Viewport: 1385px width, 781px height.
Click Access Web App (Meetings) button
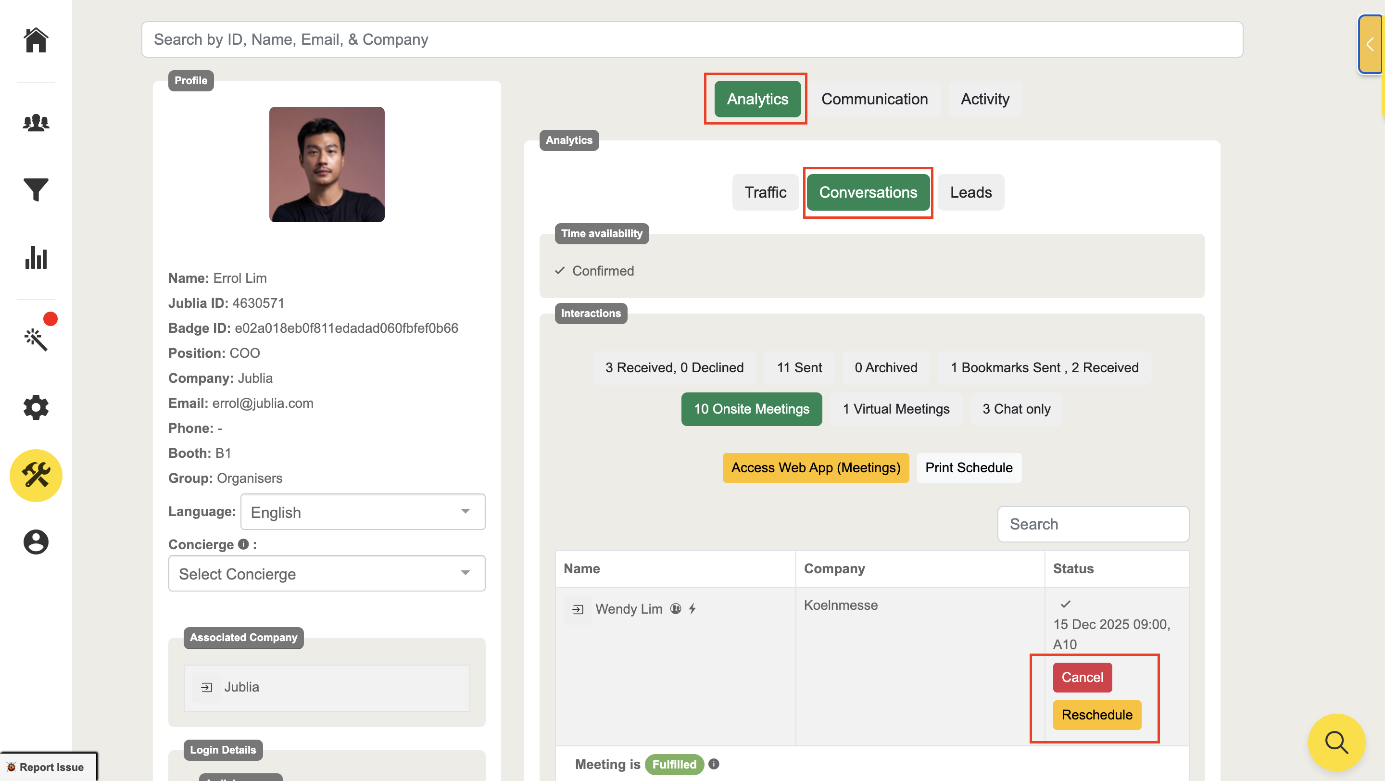coord(815,467)
